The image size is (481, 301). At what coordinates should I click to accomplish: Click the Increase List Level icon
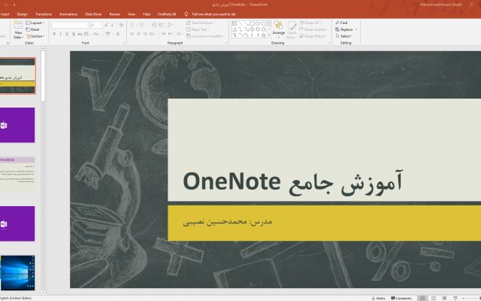point(161,25)
